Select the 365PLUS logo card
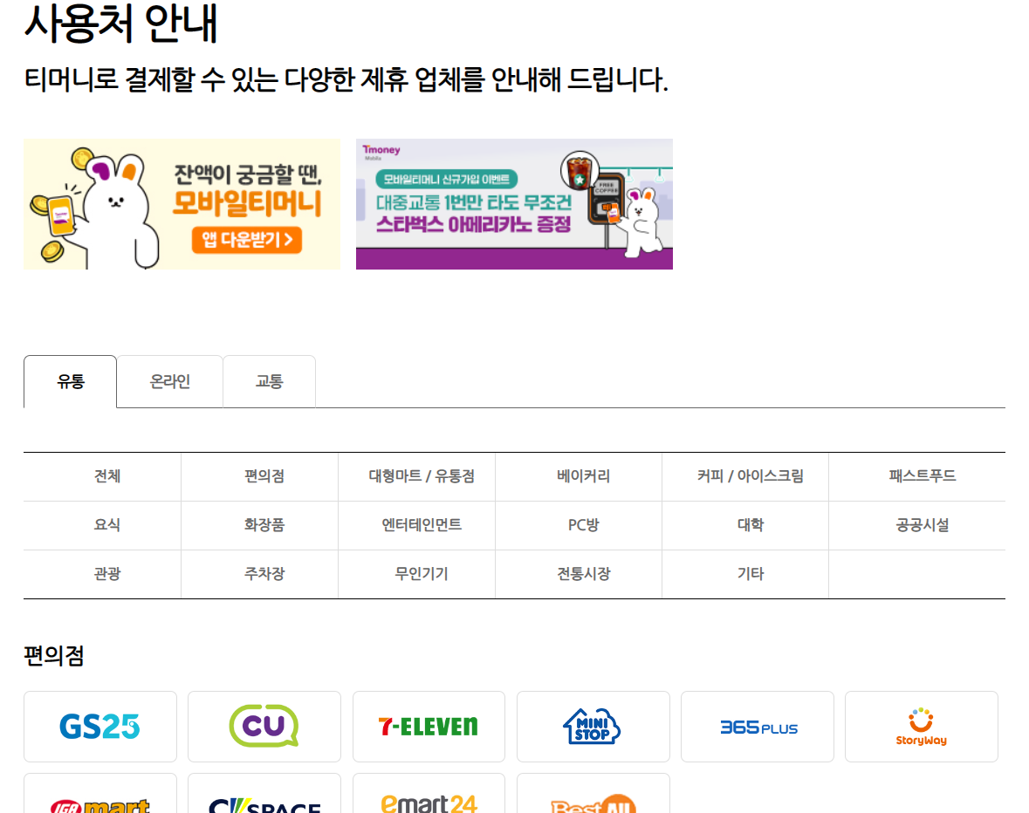This screenshot has width=1029, height=813. click(x=758, y=727)
